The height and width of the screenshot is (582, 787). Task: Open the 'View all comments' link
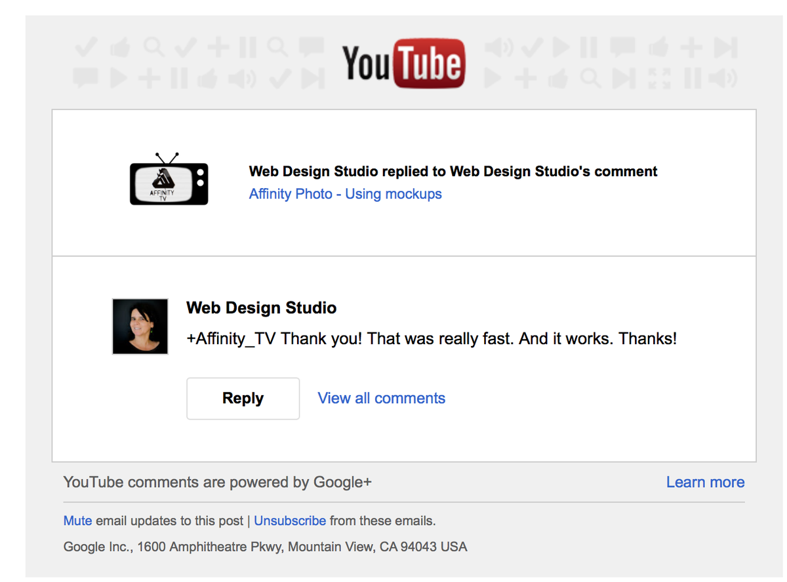(382, 398)
